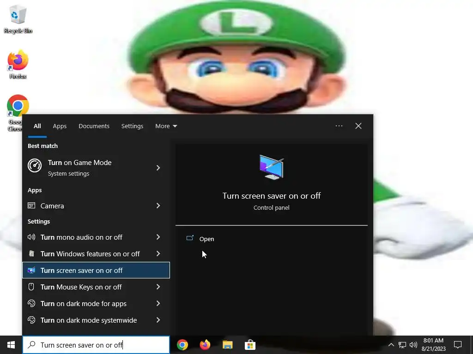Click the volume speaker tray icon
Image resolution: width=473 pixels, height=354 pixels.
click(413, 345)
